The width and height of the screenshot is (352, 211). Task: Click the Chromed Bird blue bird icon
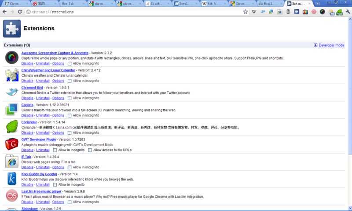click(x=12, y=92)
